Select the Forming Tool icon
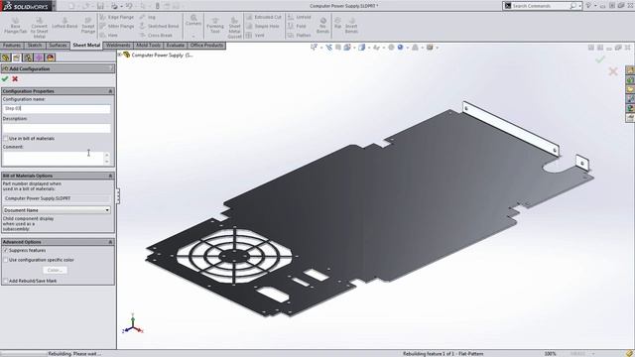Image resolution: width=635 pixels, height=357 pixels. tap(215, 26)
